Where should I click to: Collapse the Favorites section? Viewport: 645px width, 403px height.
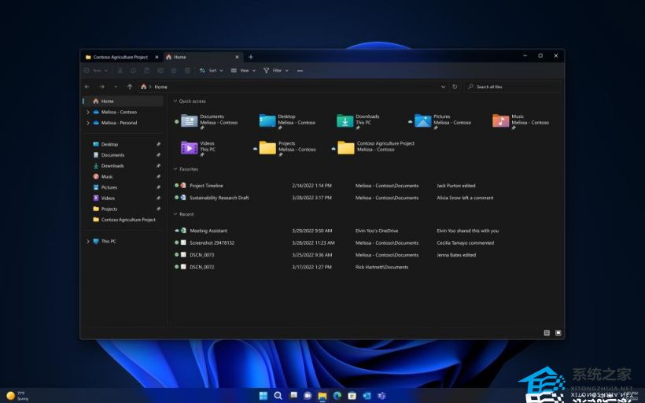click(175, 169)
